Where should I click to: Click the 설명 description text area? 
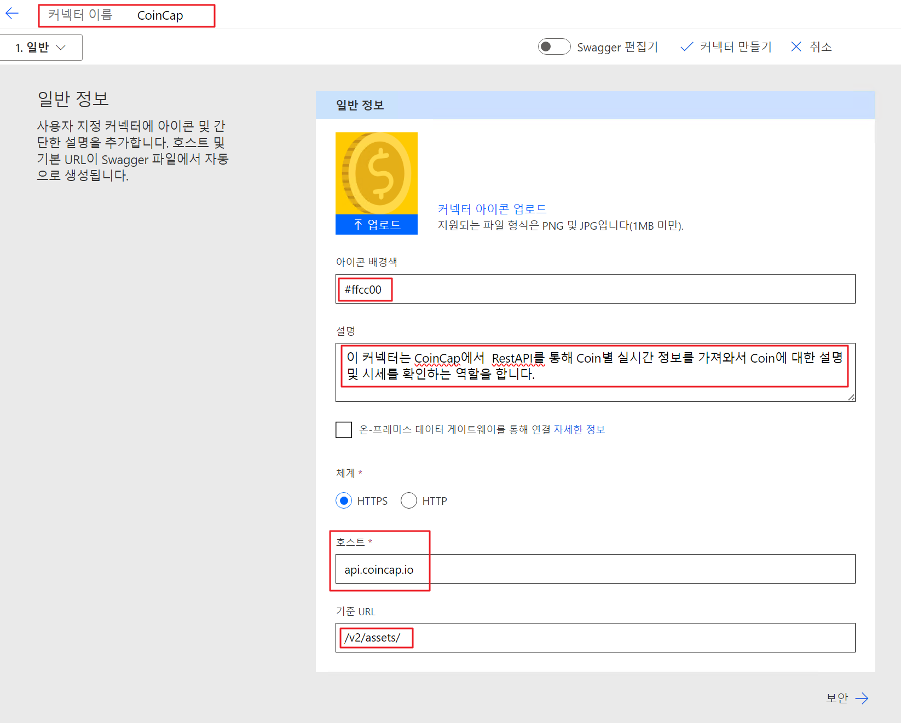595,372
